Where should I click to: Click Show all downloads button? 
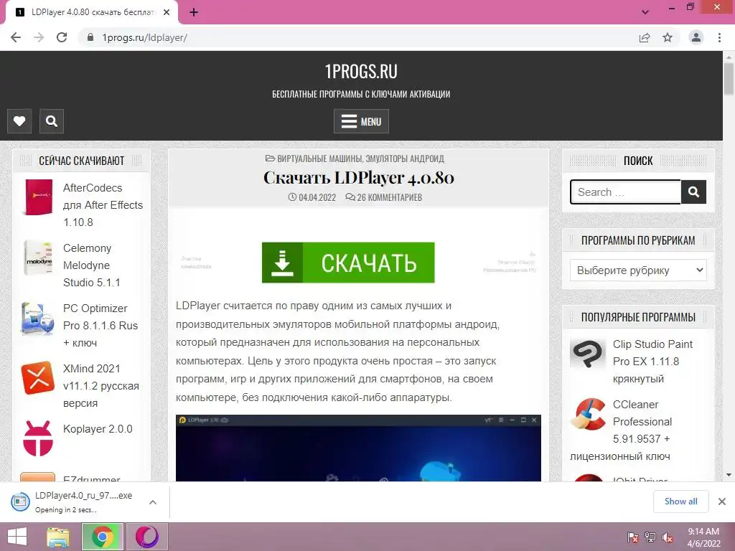(x=680, y=501)
